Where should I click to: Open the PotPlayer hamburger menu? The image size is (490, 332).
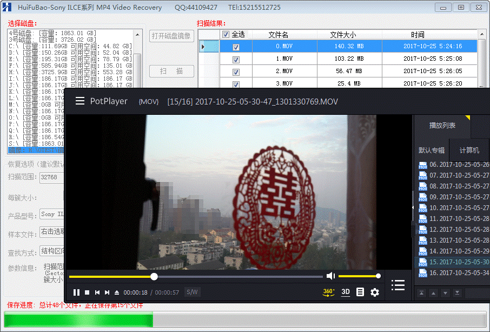[x=80, y=101]
